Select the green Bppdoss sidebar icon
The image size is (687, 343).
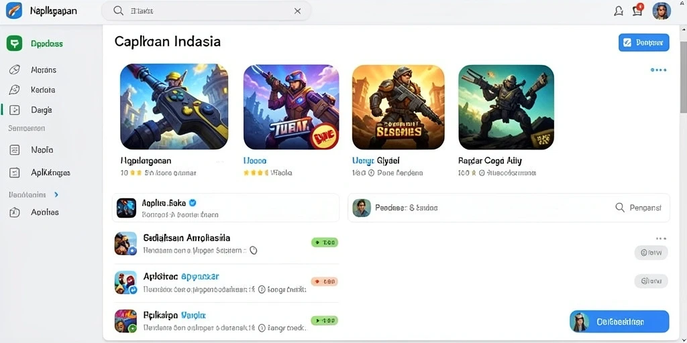(x=15, y=44)
